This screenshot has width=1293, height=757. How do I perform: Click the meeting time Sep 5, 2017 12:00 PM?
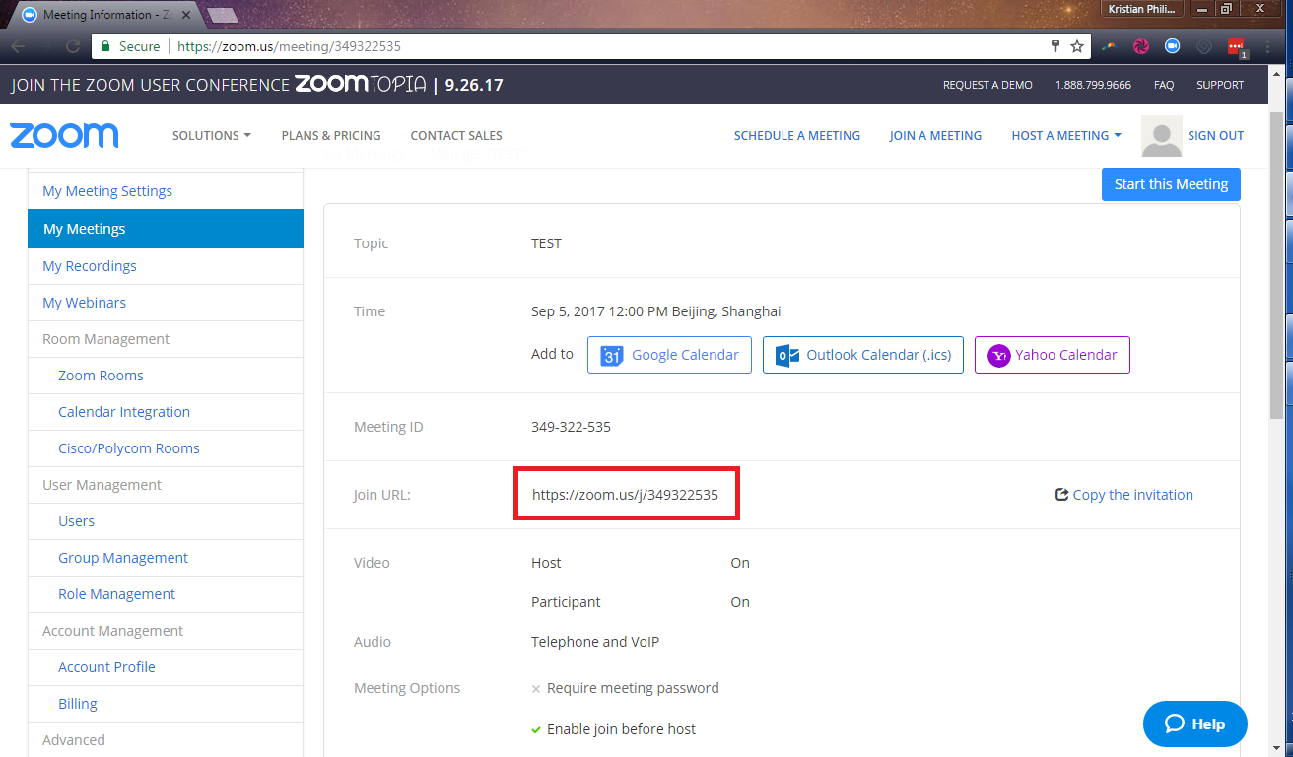click(599, 311)
